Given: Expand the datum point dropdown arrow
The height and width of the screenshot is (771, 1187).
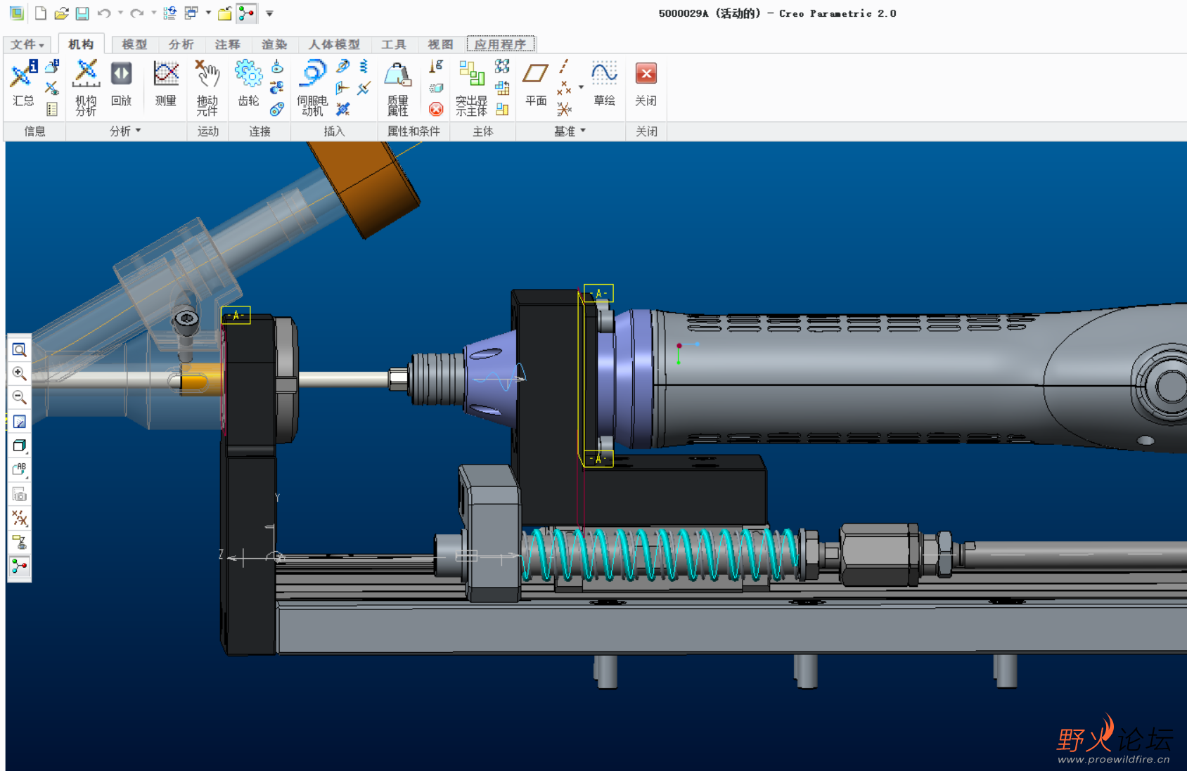Looking at the screenshot, I should [581, 88].
